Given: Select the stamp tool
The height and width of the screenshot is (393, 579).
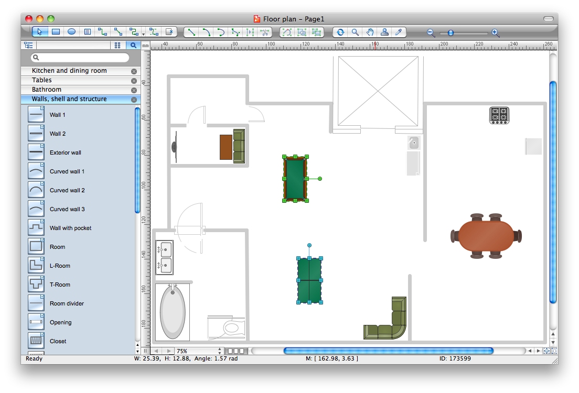Looking at the screenshot, I should tap(384, 32).
